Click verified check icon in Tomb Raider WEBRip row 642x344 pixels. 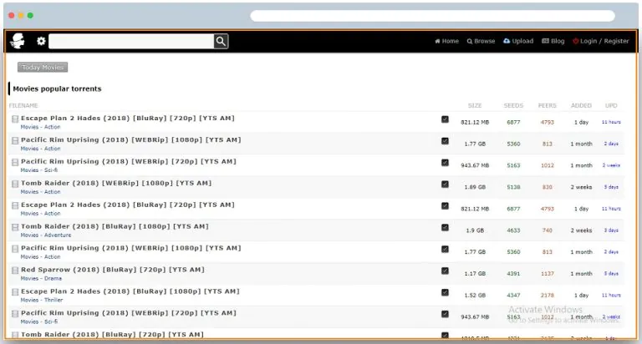pyautogui.click(x=445, y=184)
